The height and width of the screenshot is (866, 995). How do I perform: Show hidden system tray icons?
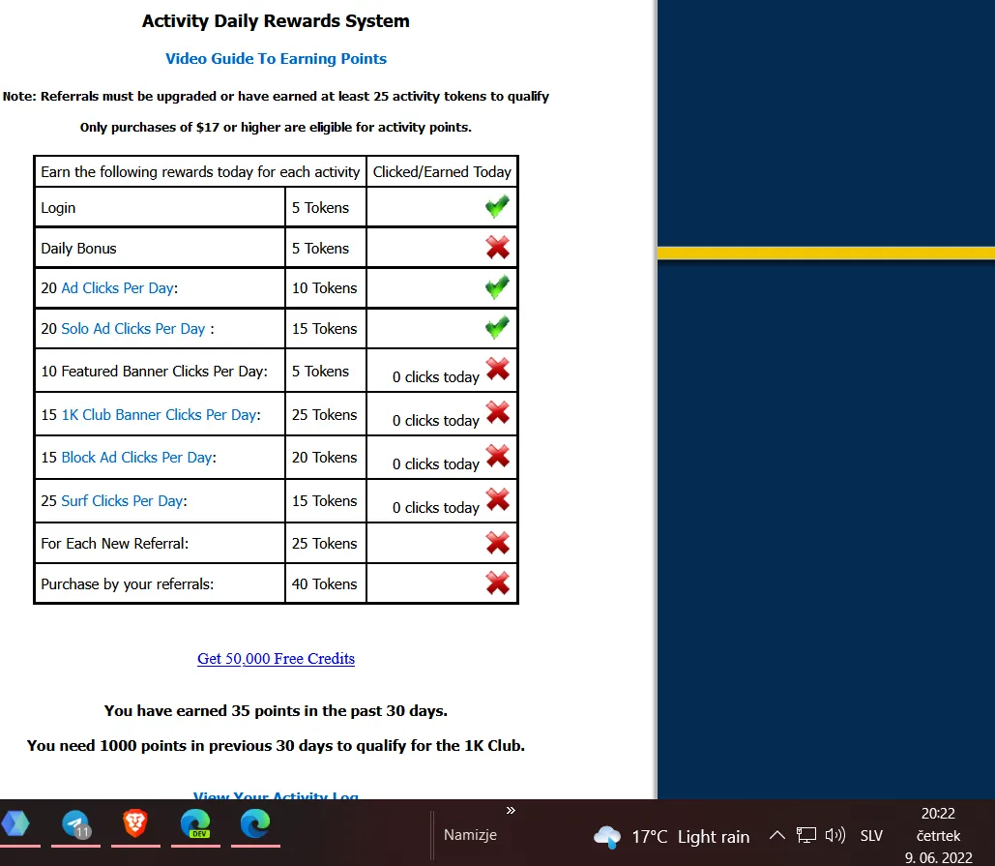pos(777,836)
